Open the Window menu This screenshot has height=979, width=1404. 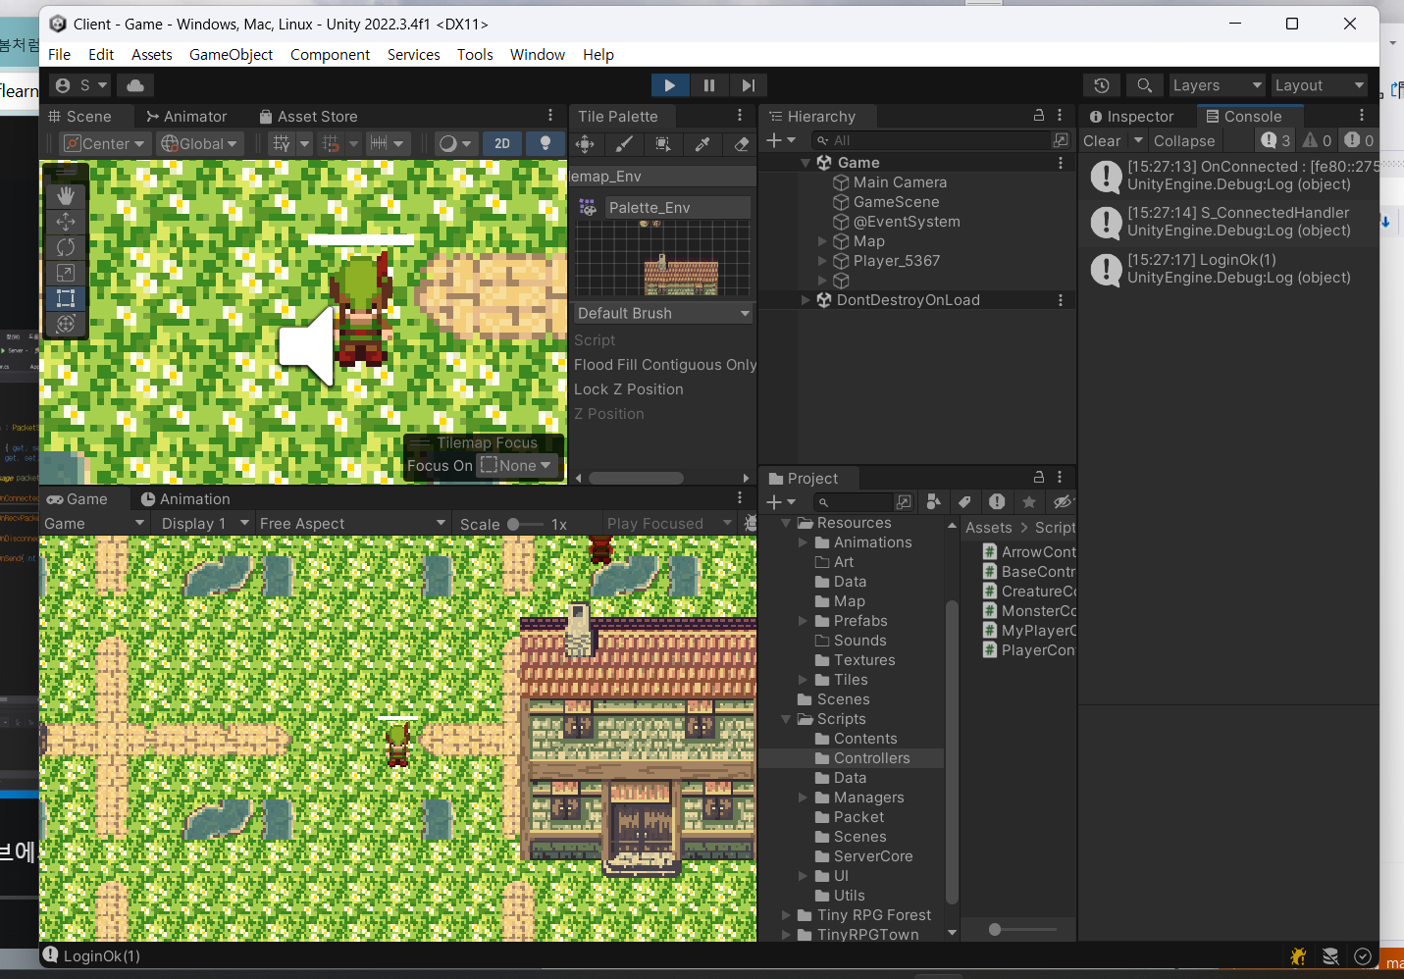(538, 55)
